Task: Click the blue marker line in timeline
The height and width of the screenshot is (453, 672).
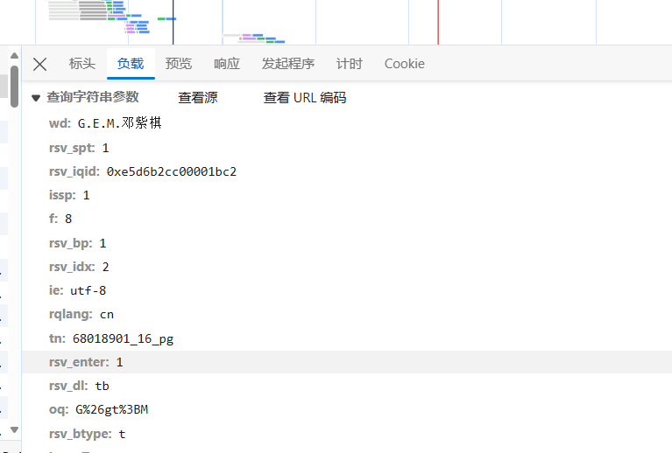Action: click(173, 22)
